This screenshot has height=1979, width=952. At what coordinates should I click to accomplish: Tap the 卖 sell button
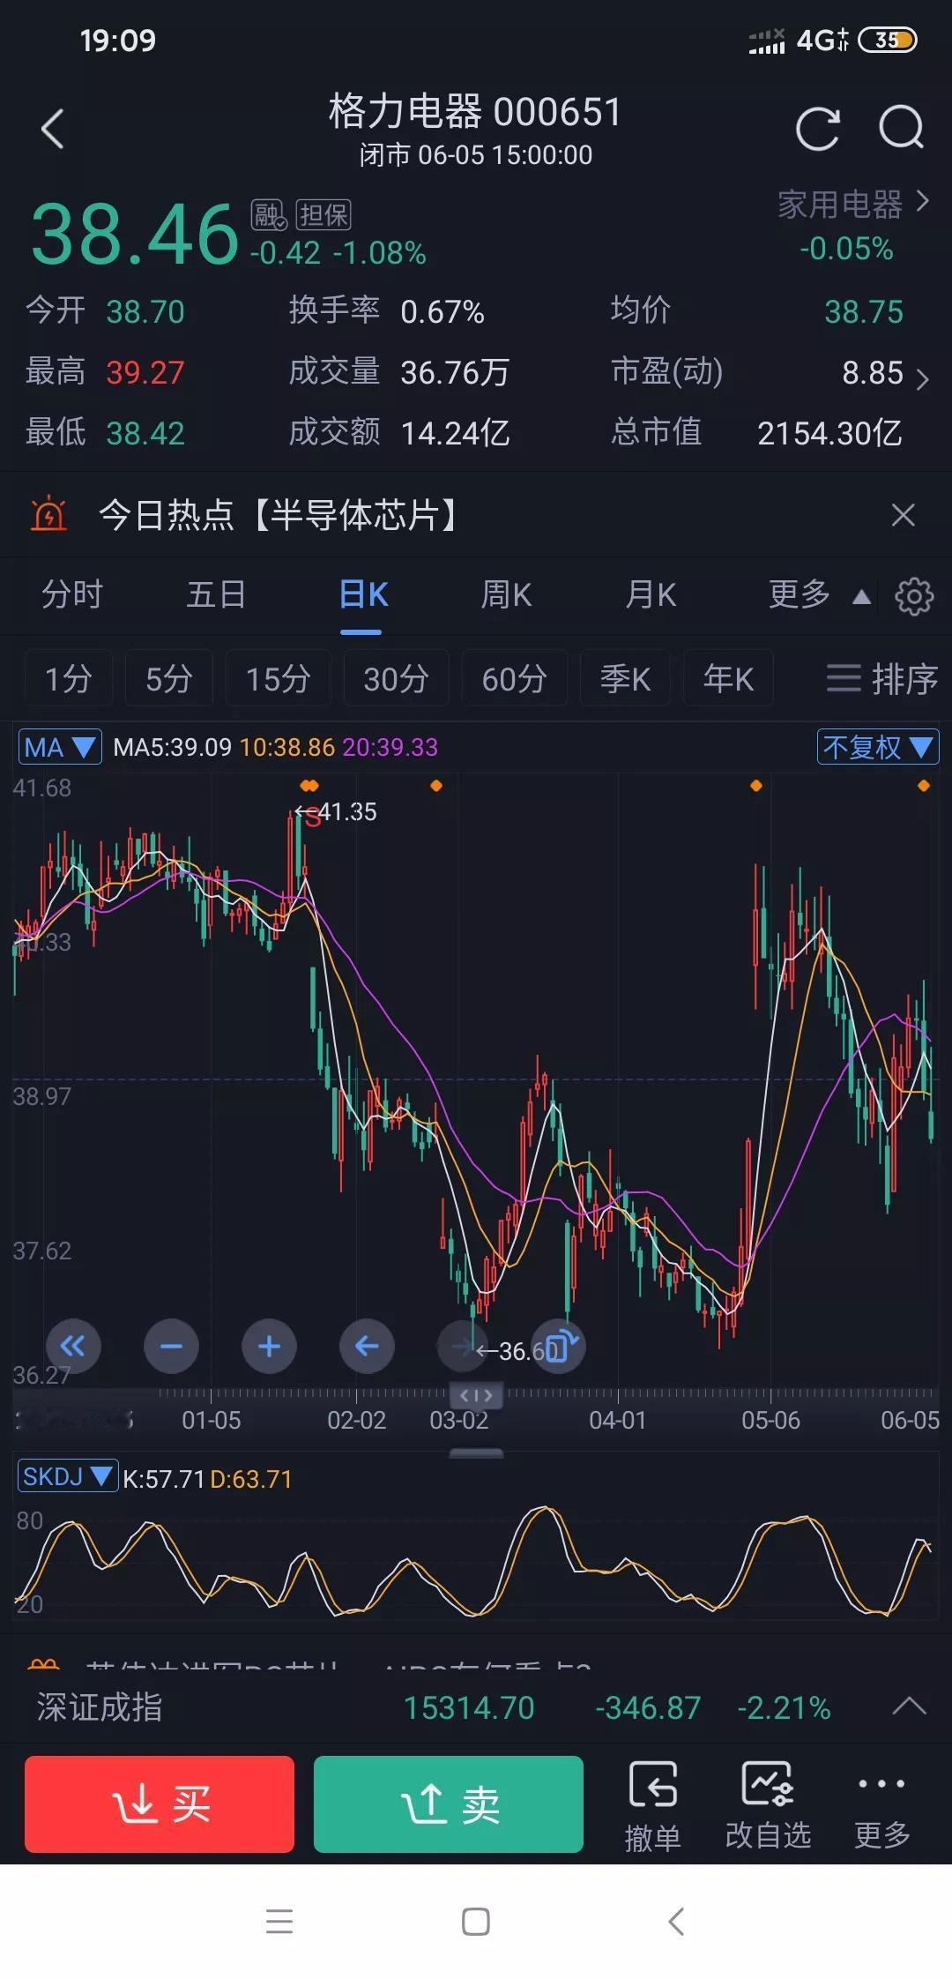[449, 1804]
